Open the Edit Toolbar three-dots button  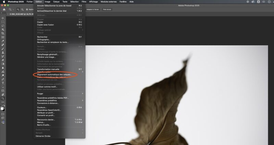point(3,102)
